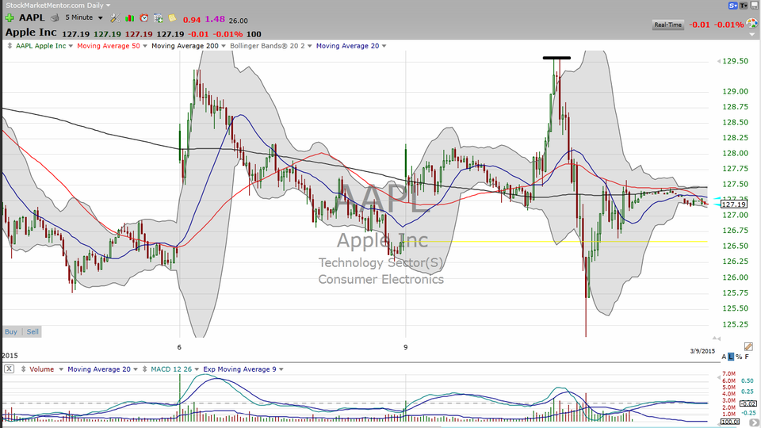This screenshot has height=428, width=761.
Task: Click the green-red bar chart style icon
Action: tap(129, 18)
